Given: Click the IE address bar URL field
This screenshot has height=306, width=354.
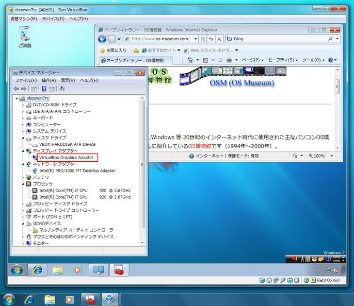Looking at the screenshot, I should pyautogui.click(x=161, y=39).
